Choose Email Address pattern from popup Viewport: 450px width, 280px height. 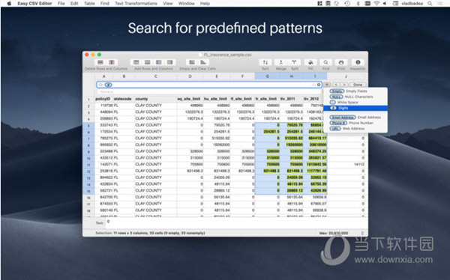click(355, 118)
